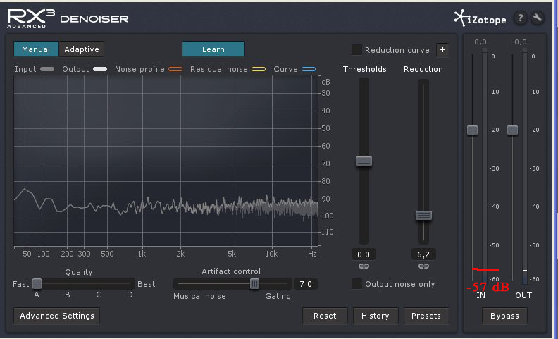Click the input peak readout 0,0

pos(480,42)
